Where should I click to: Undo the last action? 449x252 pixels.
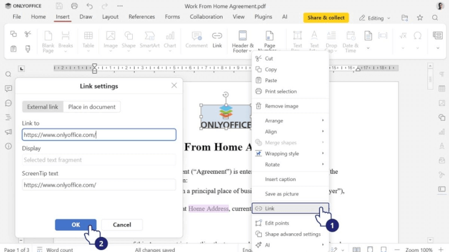90,6
